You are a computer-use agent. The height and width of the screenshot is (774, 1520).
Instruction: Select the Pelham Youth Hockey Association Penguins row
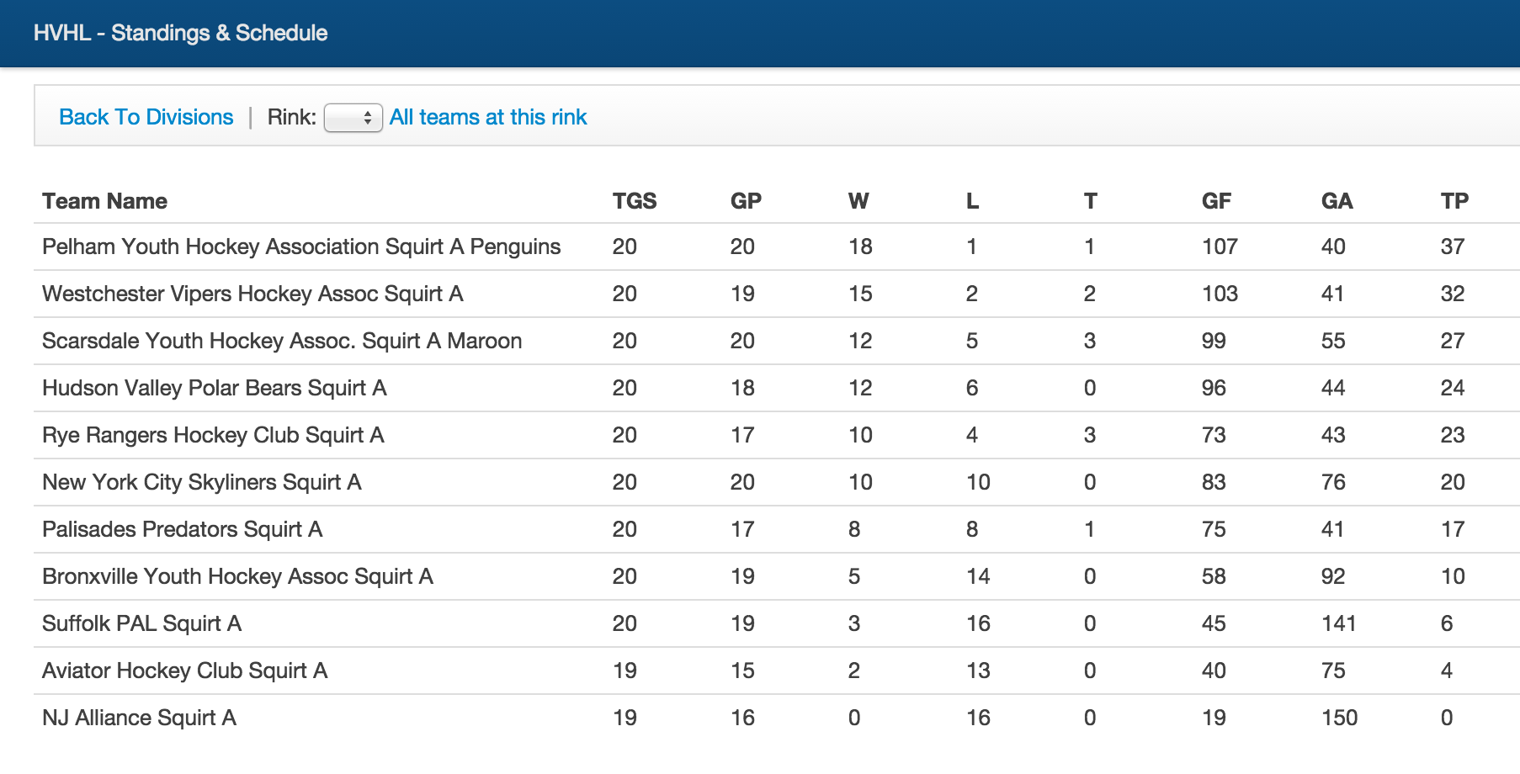(x=301, y=247)
